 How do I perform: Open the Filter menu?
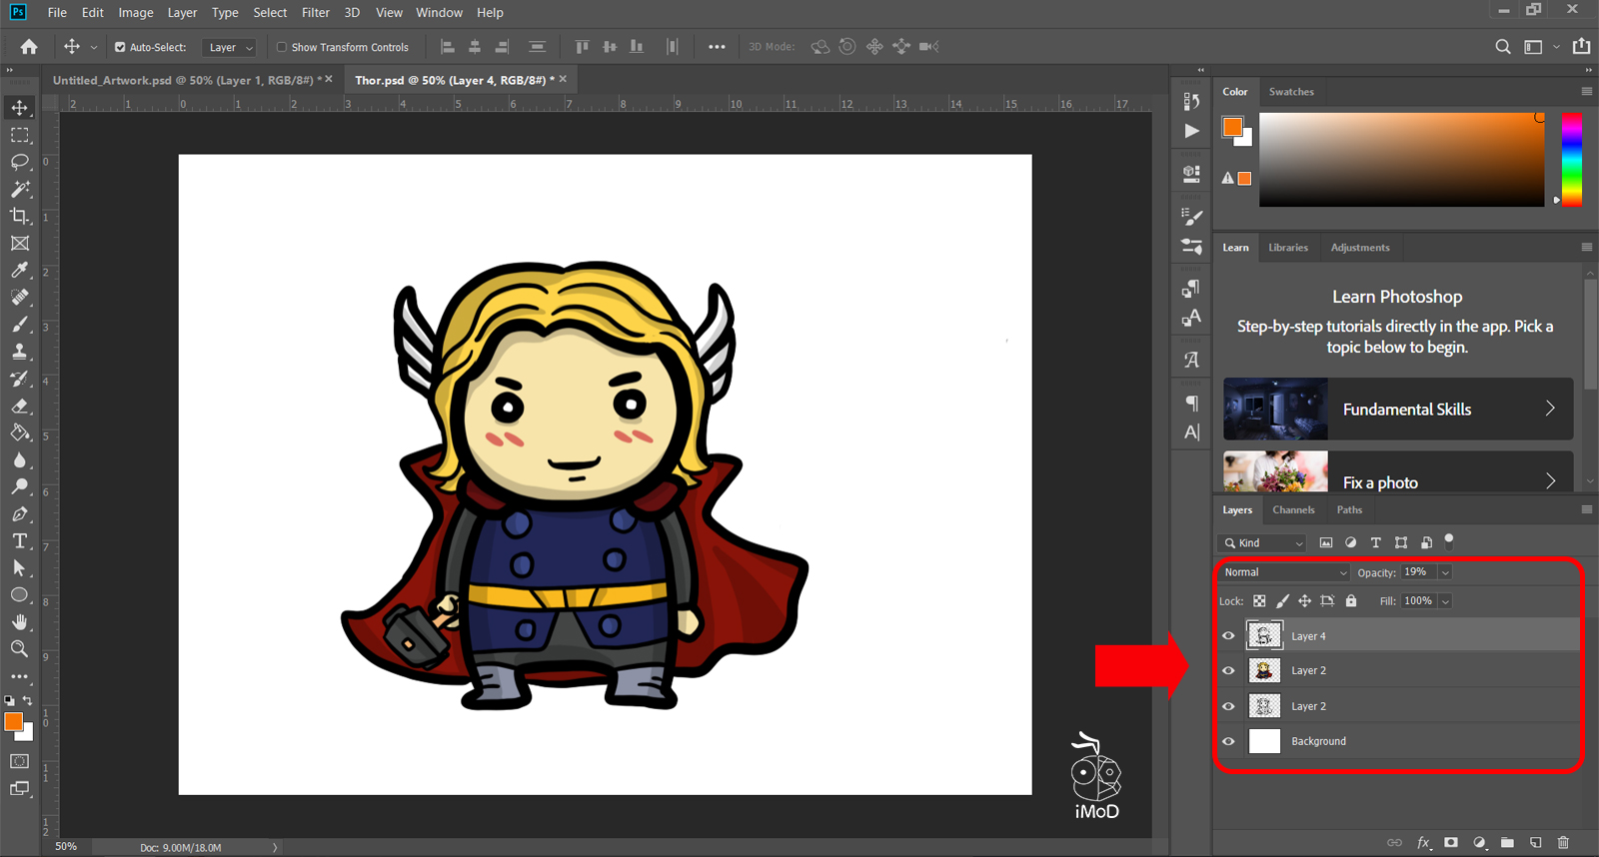pyautogui.click(x=315, y=12)
